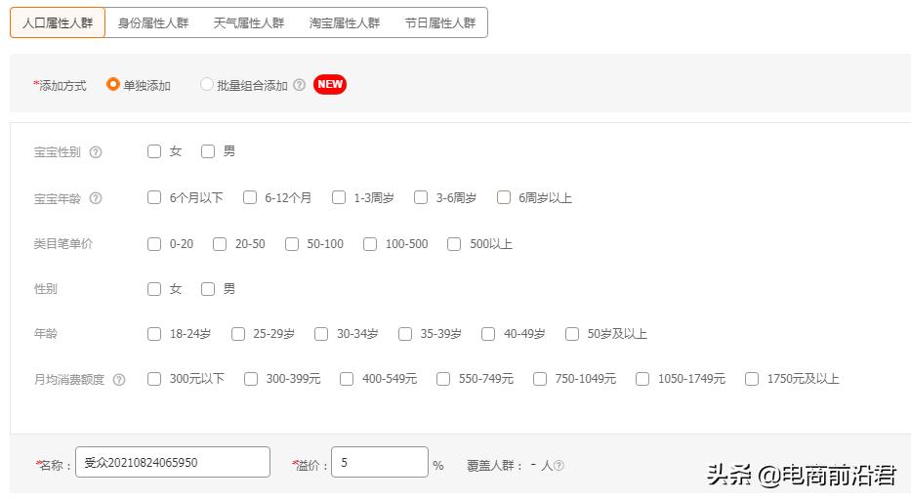Open help icon next to 宝宝性别
The height and width of the screenshot is (501, 911).
tap(96, 152)
